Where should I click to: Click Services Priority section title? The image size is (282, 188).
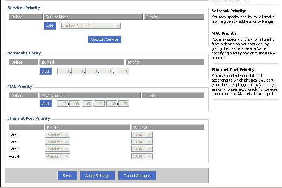(x=24, y=8)
